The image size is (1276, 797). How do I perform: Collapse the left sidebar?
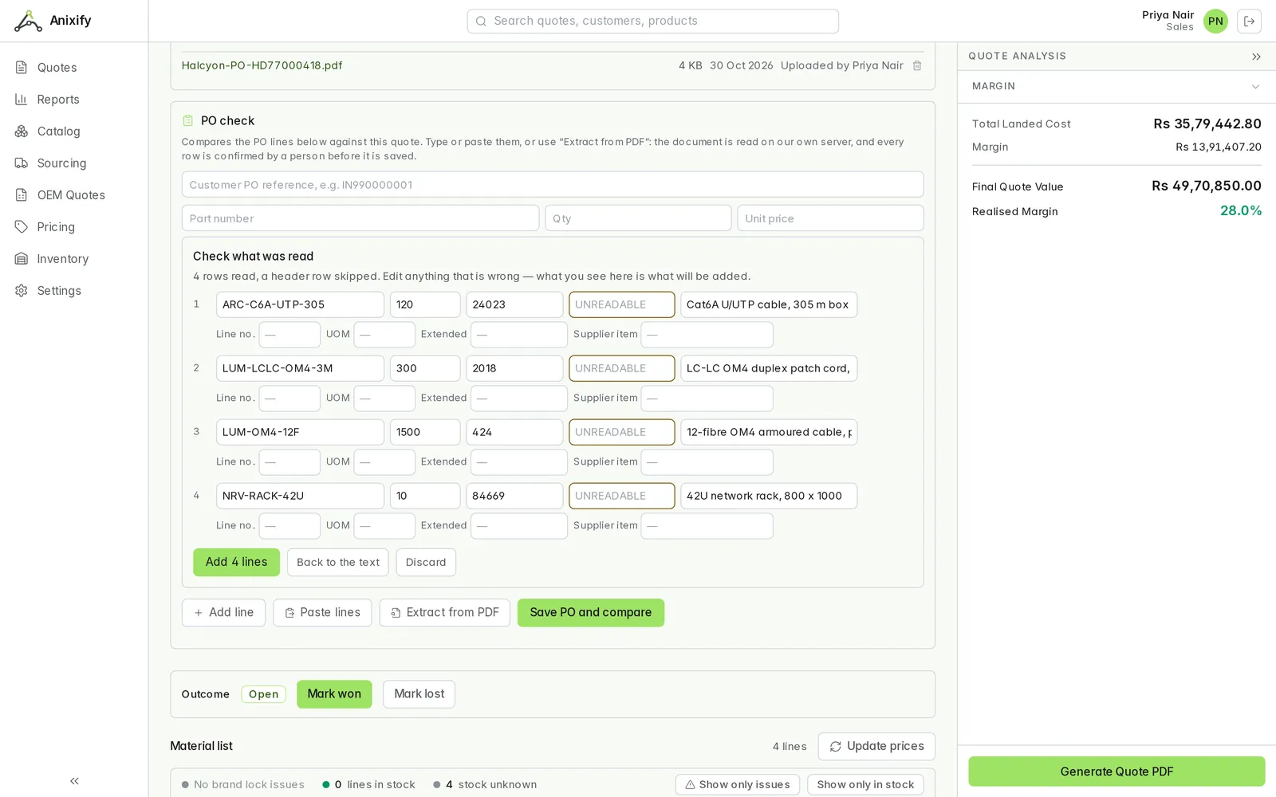coord(74,781)
